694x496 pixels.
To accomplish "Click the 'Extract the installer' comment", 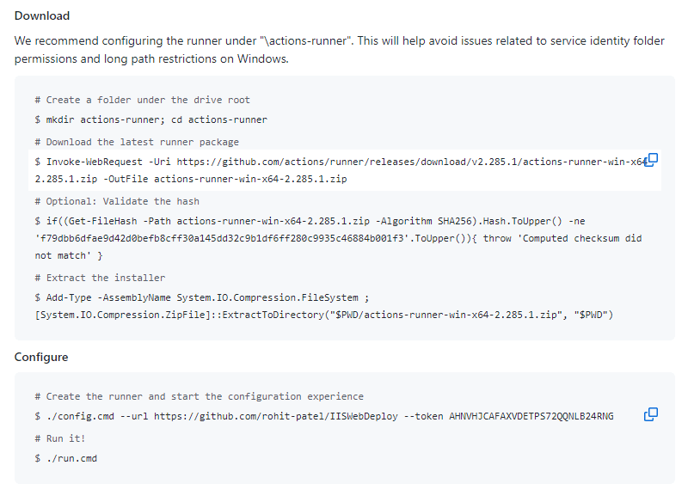I will pyautogui.click(x=100, y=278).
